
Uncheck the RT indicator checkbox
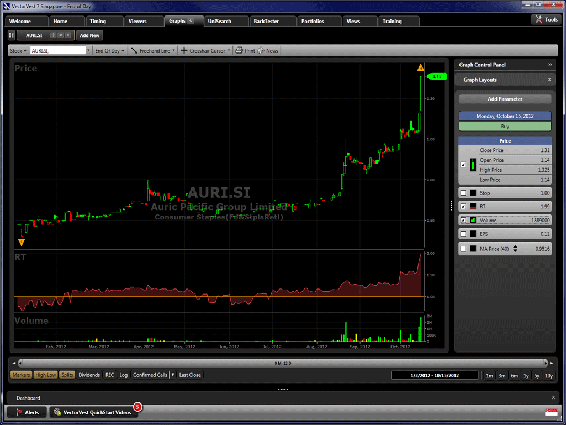click(463, 207)
